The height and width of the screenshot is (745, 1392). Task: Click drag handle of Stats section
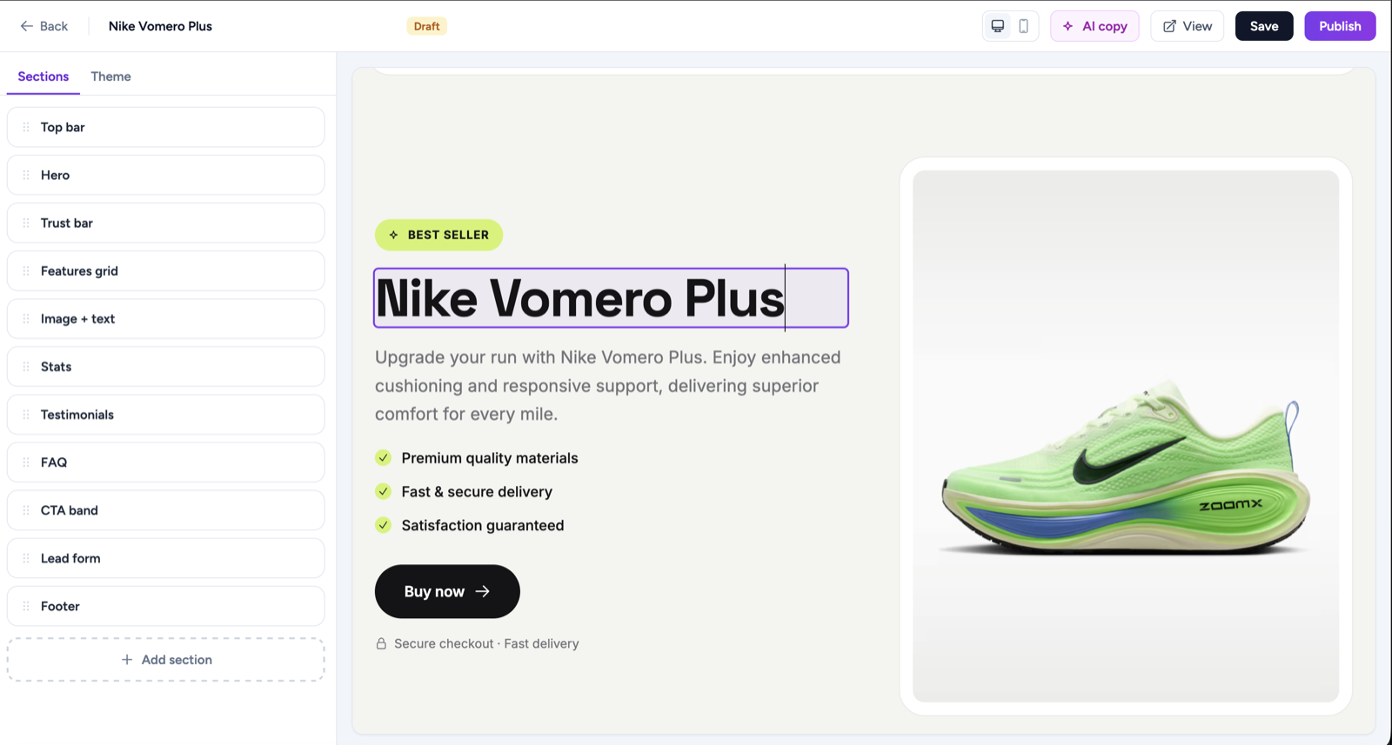(26, 366)
